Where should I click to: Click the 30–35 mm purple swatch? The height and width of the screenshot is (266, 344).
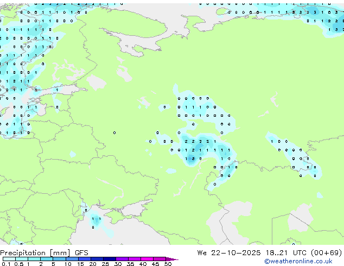point(122,259)
